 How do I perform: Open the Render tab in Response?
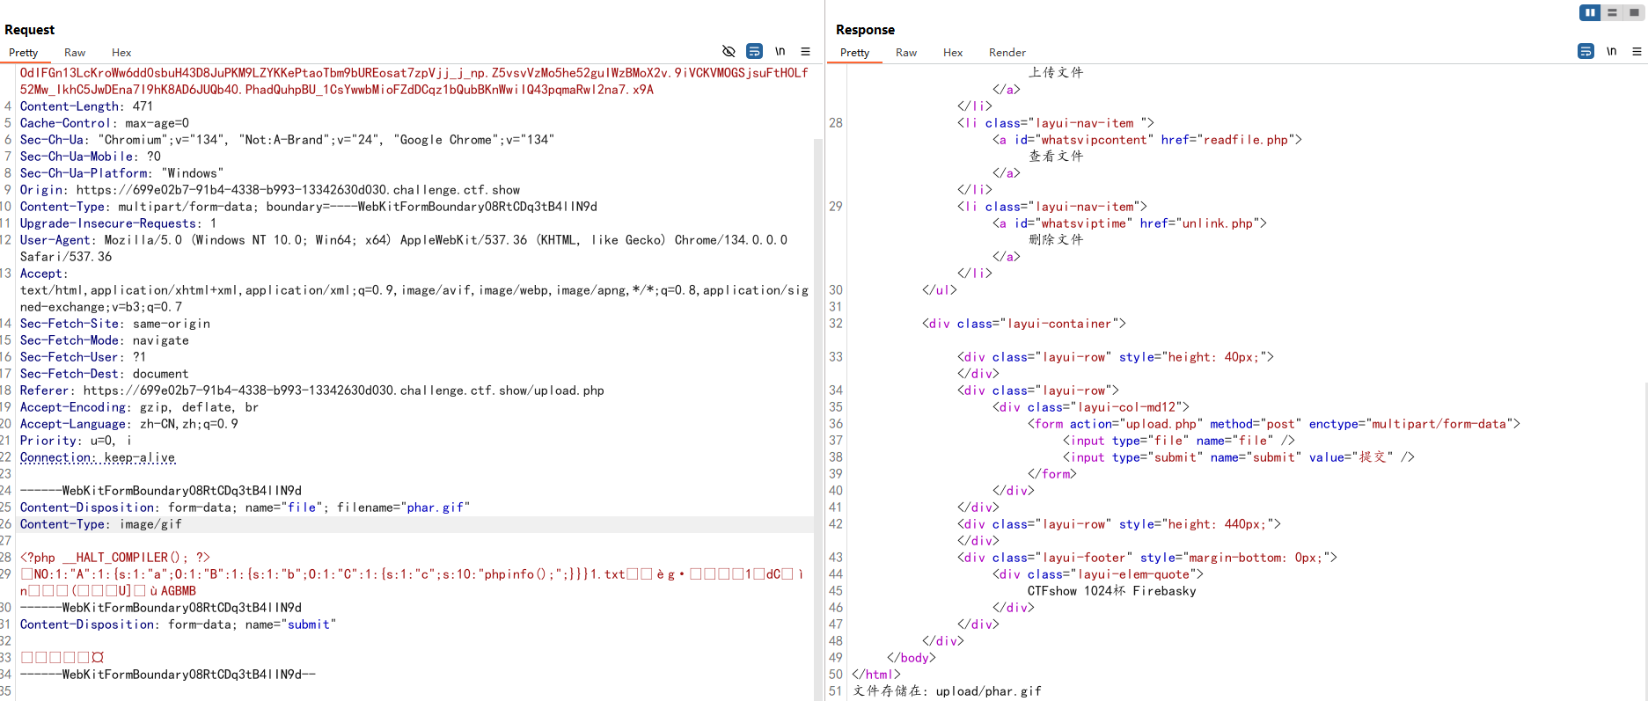tap(1007, 53)
